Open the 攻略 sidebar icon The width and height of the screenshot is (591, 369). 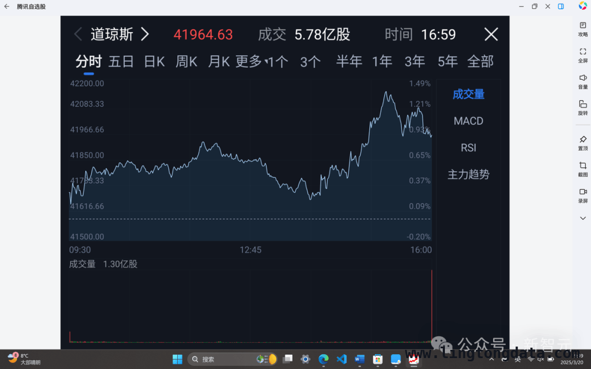(x=583, y=29)
